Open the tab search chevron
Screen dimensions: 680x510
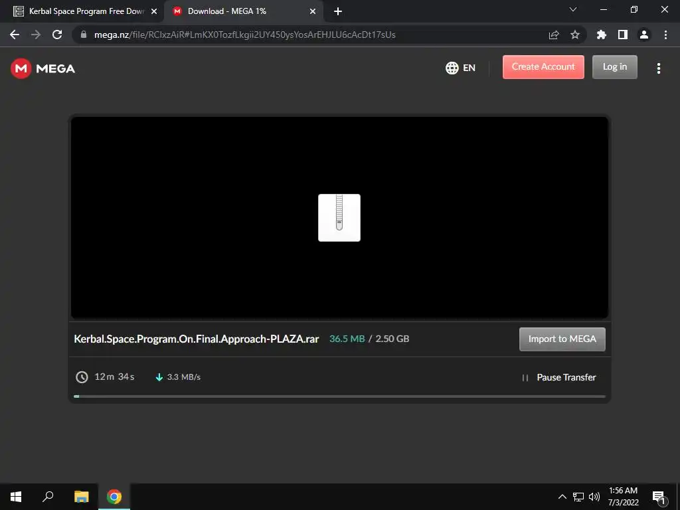point(573,9)
